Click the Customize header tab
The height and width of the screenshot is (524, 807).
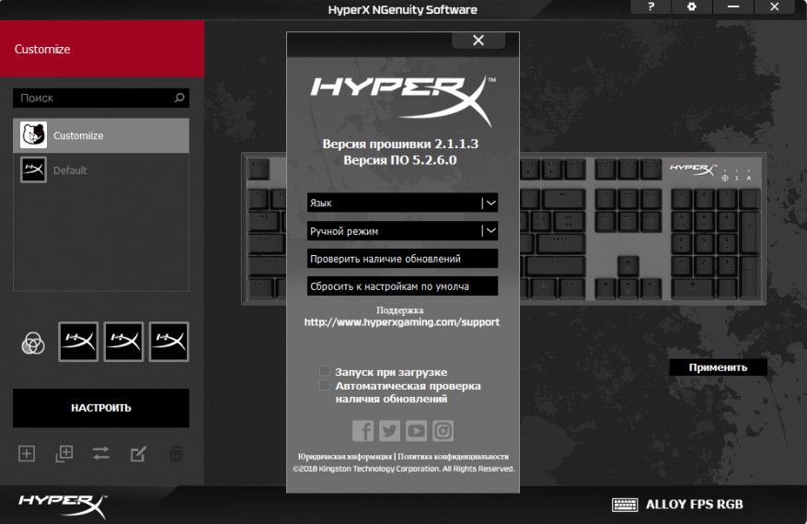point(102,49)
